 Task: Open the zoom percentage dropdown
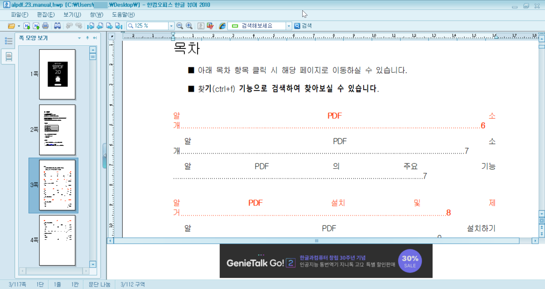click(x=171, y=26)
